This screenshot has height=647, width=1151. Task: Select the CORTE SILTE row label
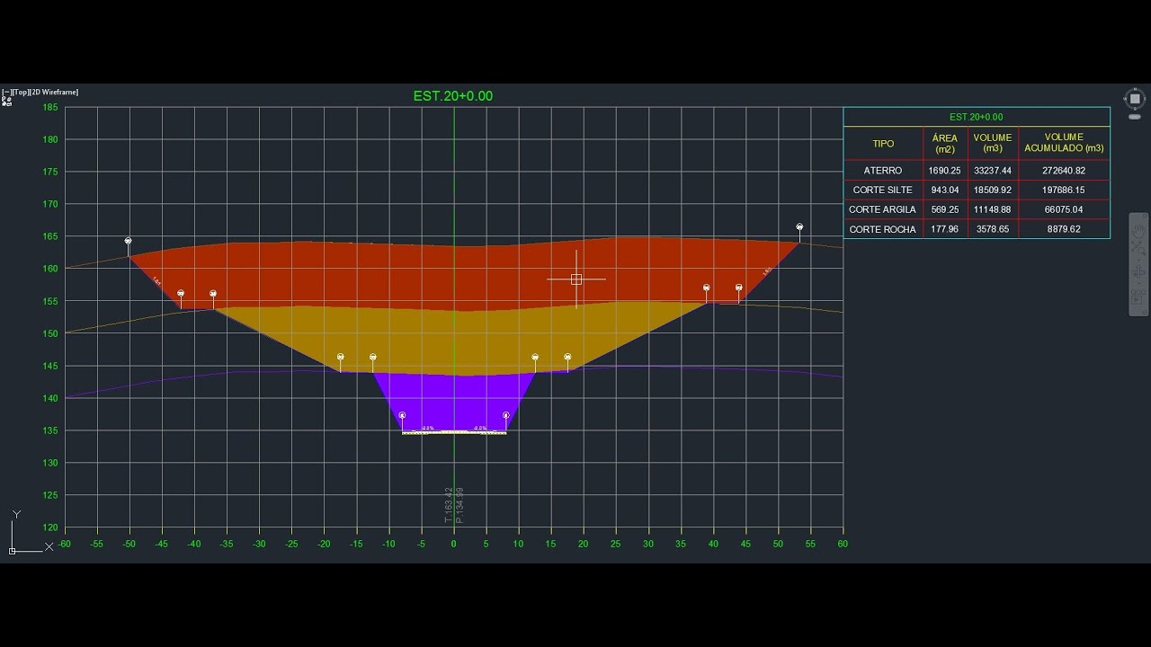tap(883, 191)
